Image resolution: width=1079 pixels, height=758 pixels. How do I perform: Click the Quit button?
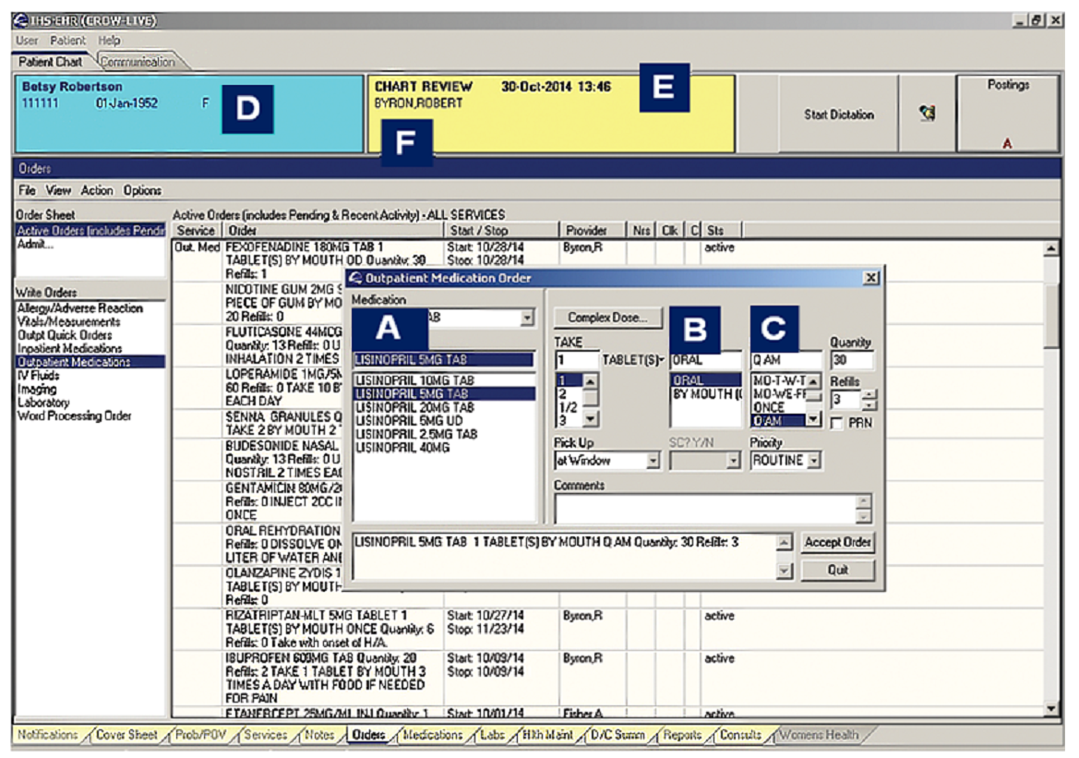(837, 571)
